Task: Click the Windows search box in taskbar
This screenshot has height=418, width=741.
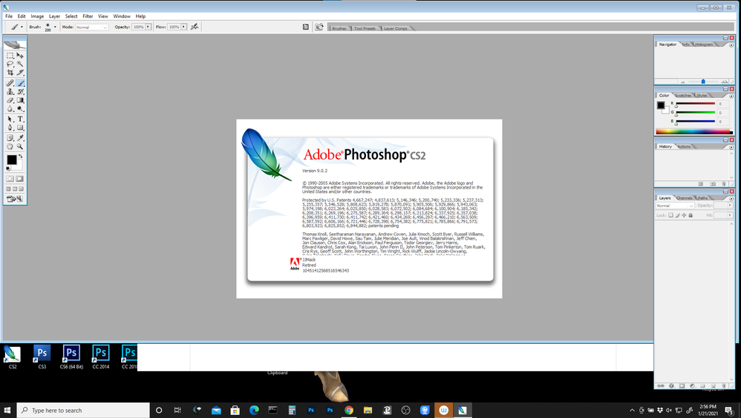Action: 84,410
